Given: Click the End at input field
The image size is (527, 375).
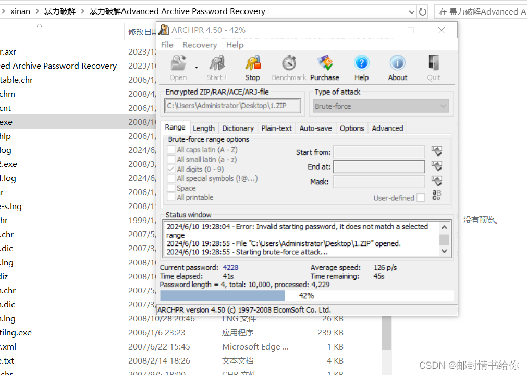Looking at the screenshot, I should 379,167.
